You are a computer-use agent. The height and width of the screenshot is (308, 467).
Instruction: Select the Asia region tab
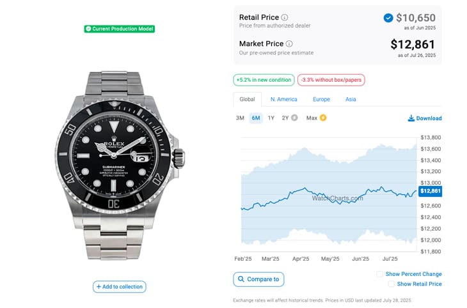(x=351, y=100)
